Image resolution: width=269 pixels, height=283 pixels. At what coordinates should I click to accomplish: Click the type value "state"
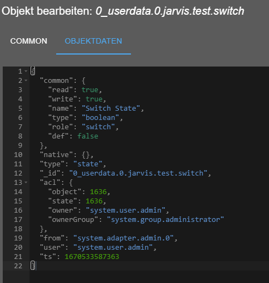88,164
